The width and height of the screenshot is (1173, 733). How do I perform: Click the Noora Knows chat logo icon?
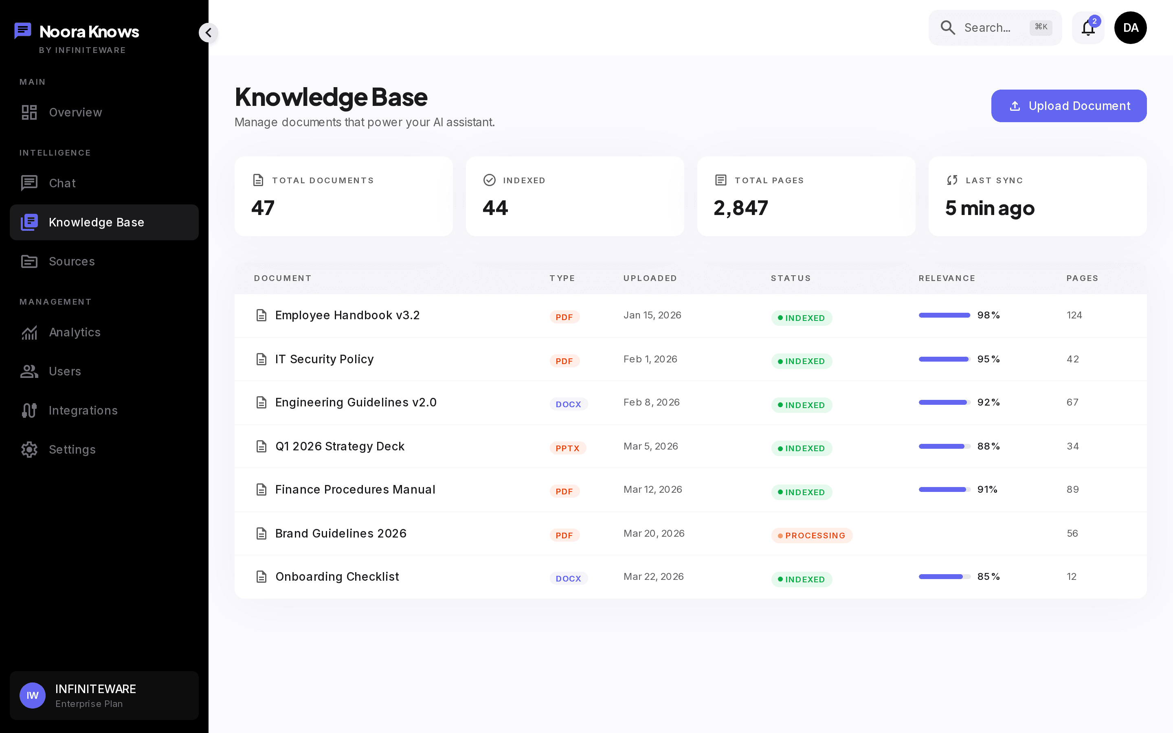click(23, 31)
